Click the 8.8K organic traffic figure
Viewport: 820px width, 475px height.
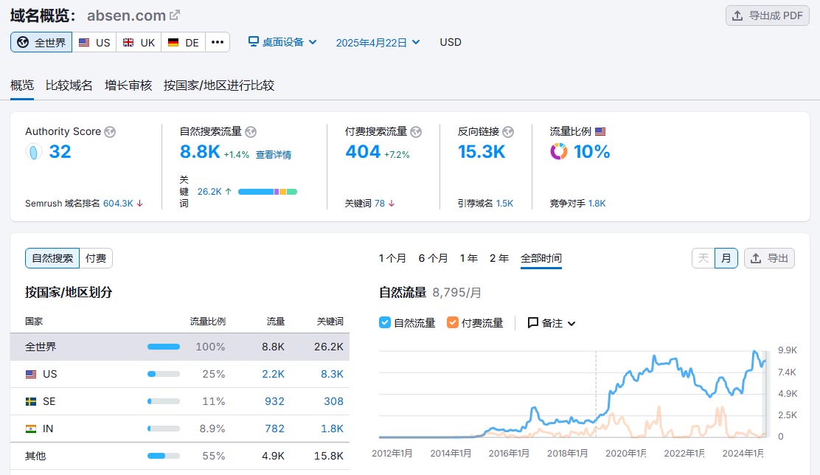click(200, 152)
